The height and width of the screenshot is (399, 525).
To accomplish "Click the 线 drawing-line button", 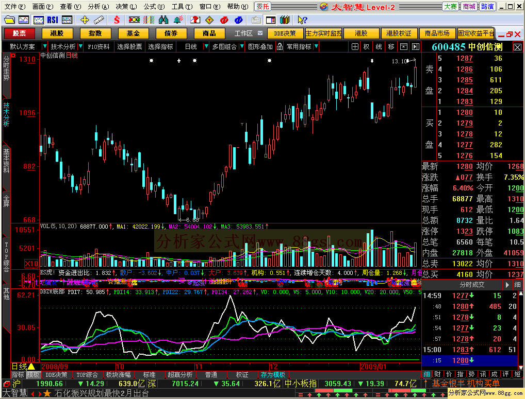I will click(379, 47).
